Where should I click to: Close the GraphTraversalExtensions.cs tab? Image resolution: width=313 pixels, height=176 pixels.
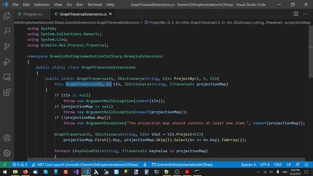click(x=111, y=14)
